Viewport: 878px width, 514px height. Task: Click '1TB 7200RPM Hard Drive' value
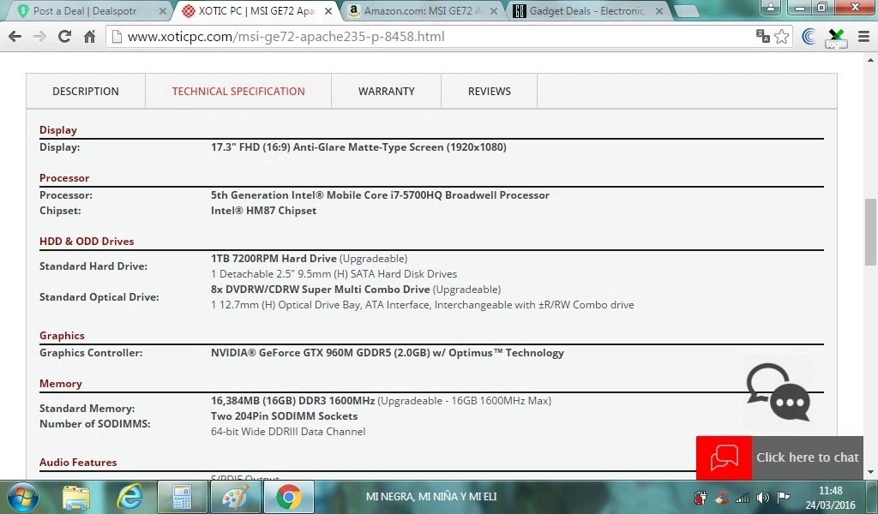[274, 259]
